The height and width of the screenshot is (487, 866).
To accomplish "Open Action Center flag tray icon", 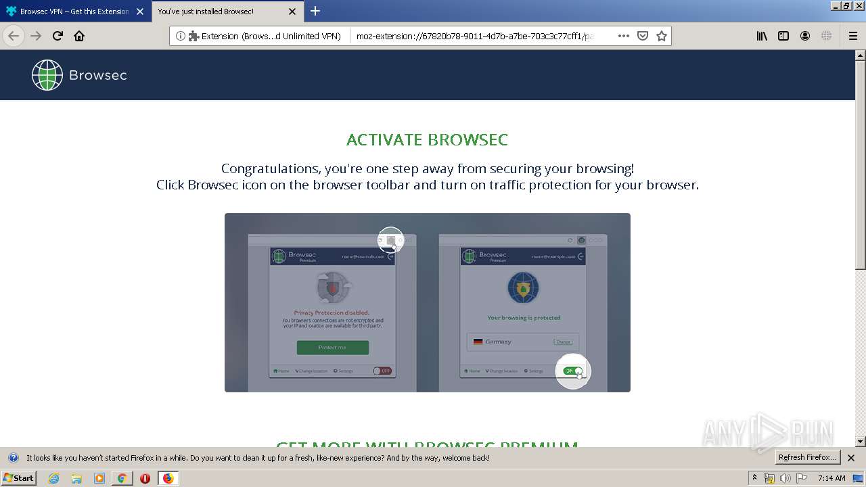I will coord(802,478).
